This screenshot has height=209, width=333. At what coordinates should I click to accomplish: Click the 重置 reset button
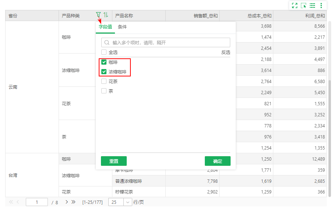click(x=114, y=161)
